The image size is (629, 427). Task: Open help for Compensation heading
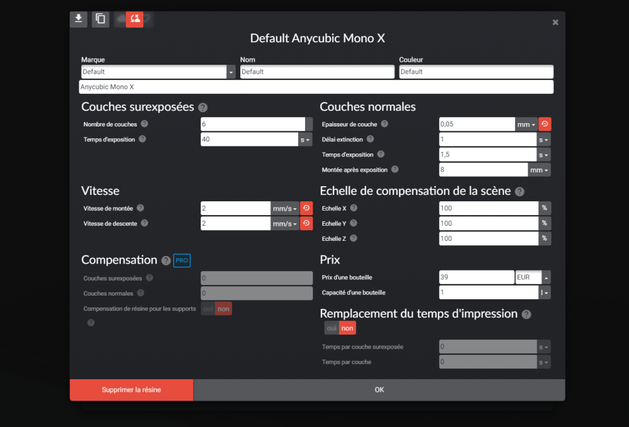coord(166,260)
